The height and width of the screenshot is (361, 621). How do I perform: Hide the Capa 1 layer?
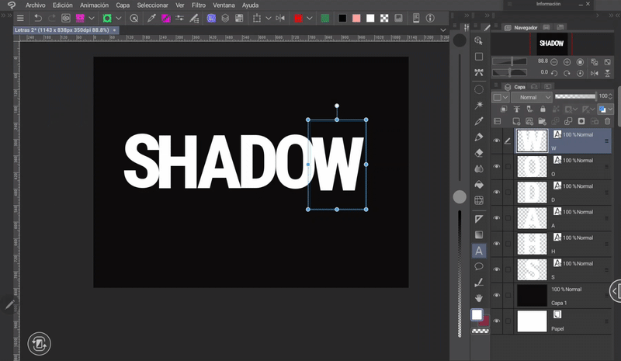(497, 295)
